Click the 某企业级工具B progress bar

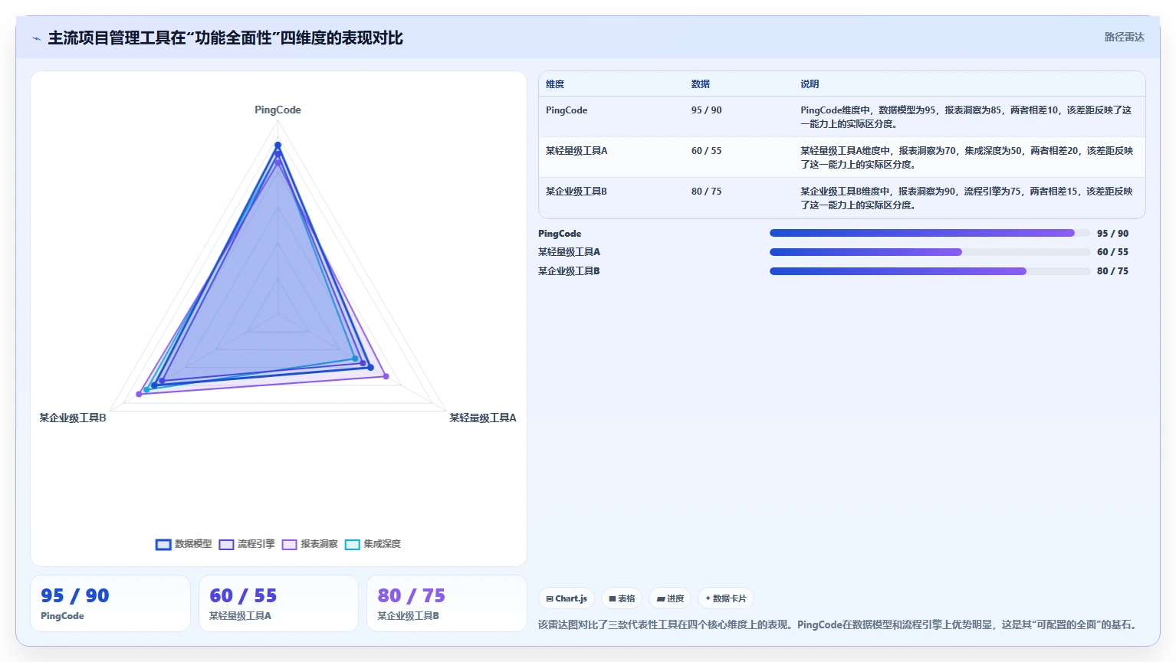(930, 271)
